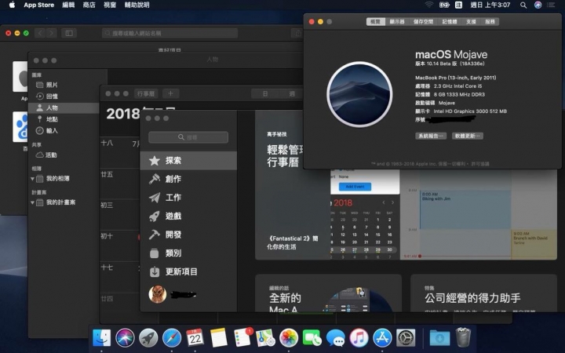Click the App Store sidebar search field

(188, 137)
